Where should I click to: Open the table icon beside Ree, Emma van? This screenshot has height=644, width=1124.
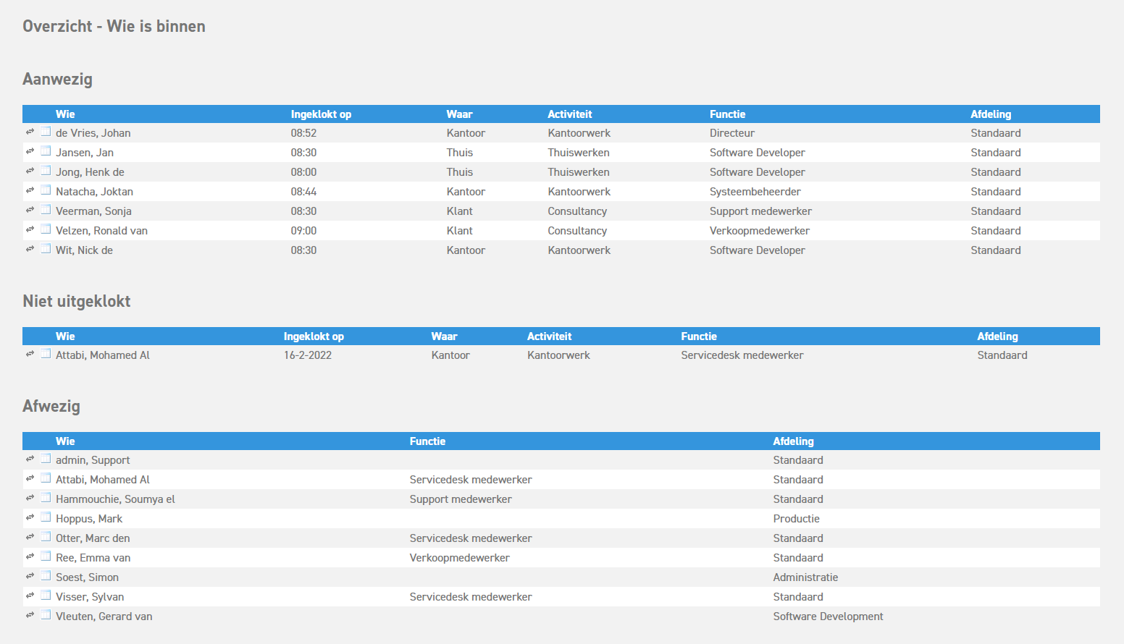pyautogui.click(x=46, y=556)
